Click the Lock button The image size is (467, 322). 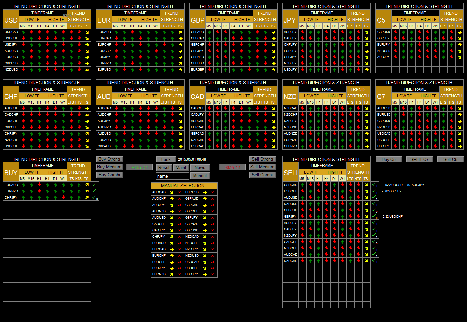click(x=166, y=160)
